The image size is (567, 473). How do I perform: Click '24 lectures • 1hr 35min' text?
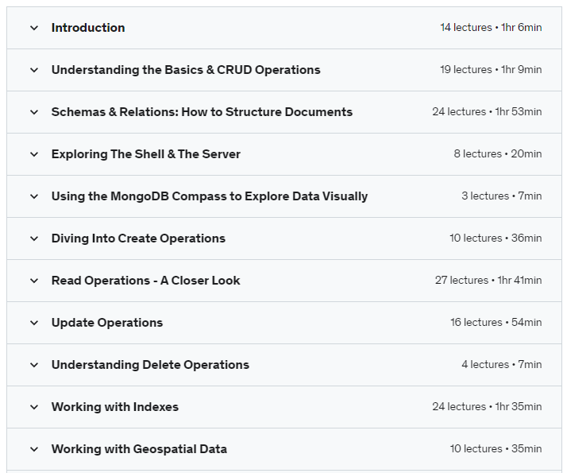click(x=487, y=407)
